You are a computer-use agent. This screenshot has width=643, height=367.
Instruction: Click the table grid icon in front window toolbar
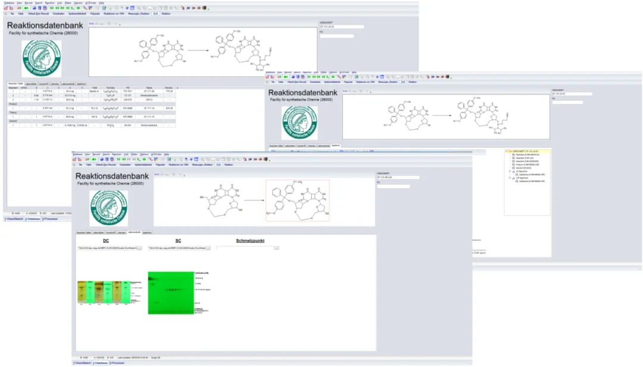[x=196, y=159]
